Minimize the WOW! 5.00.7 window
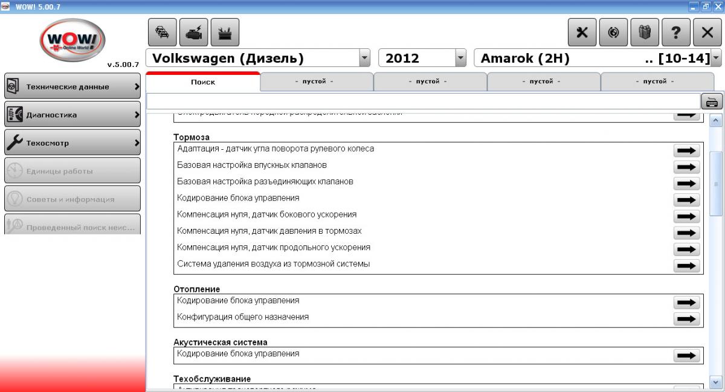 693,6
